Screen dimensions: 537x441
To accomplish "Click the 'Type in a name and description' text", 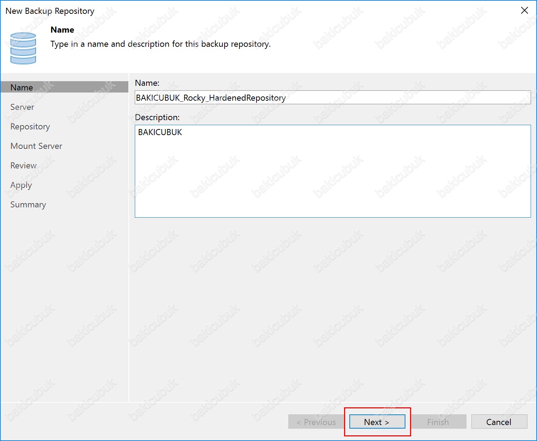I will click(160, 44).
